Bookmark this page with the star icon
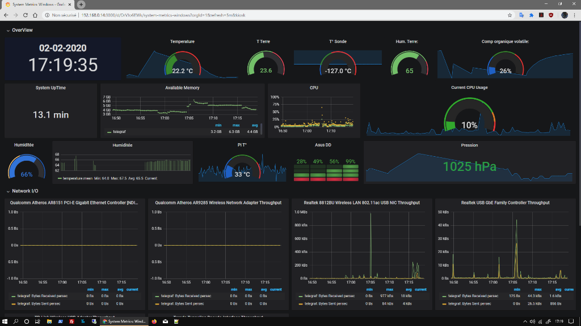The height and width of the screenshot is (326, 581). point(510,15)
